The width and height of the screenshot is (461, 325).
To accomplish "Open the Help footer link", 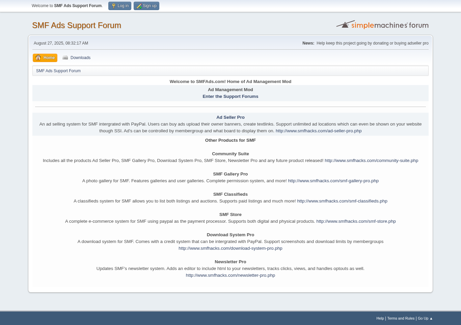I will [380, 318].
